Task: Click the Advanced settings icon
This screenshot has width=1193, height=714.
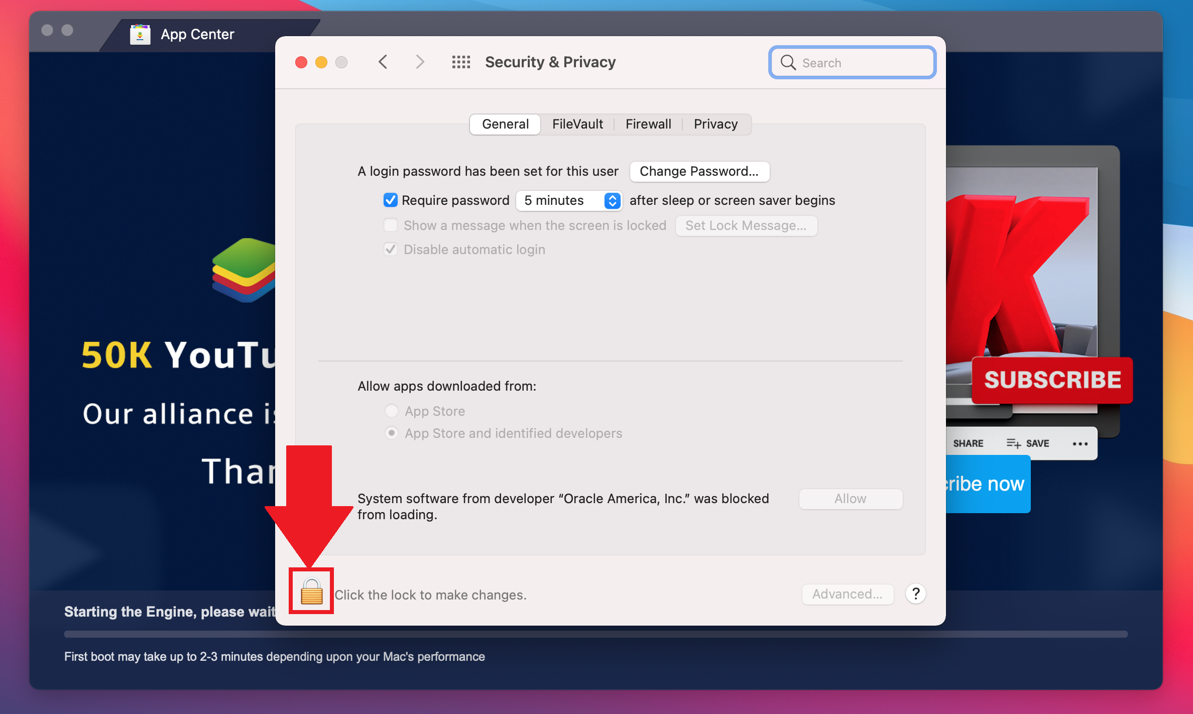Action: 847,594
